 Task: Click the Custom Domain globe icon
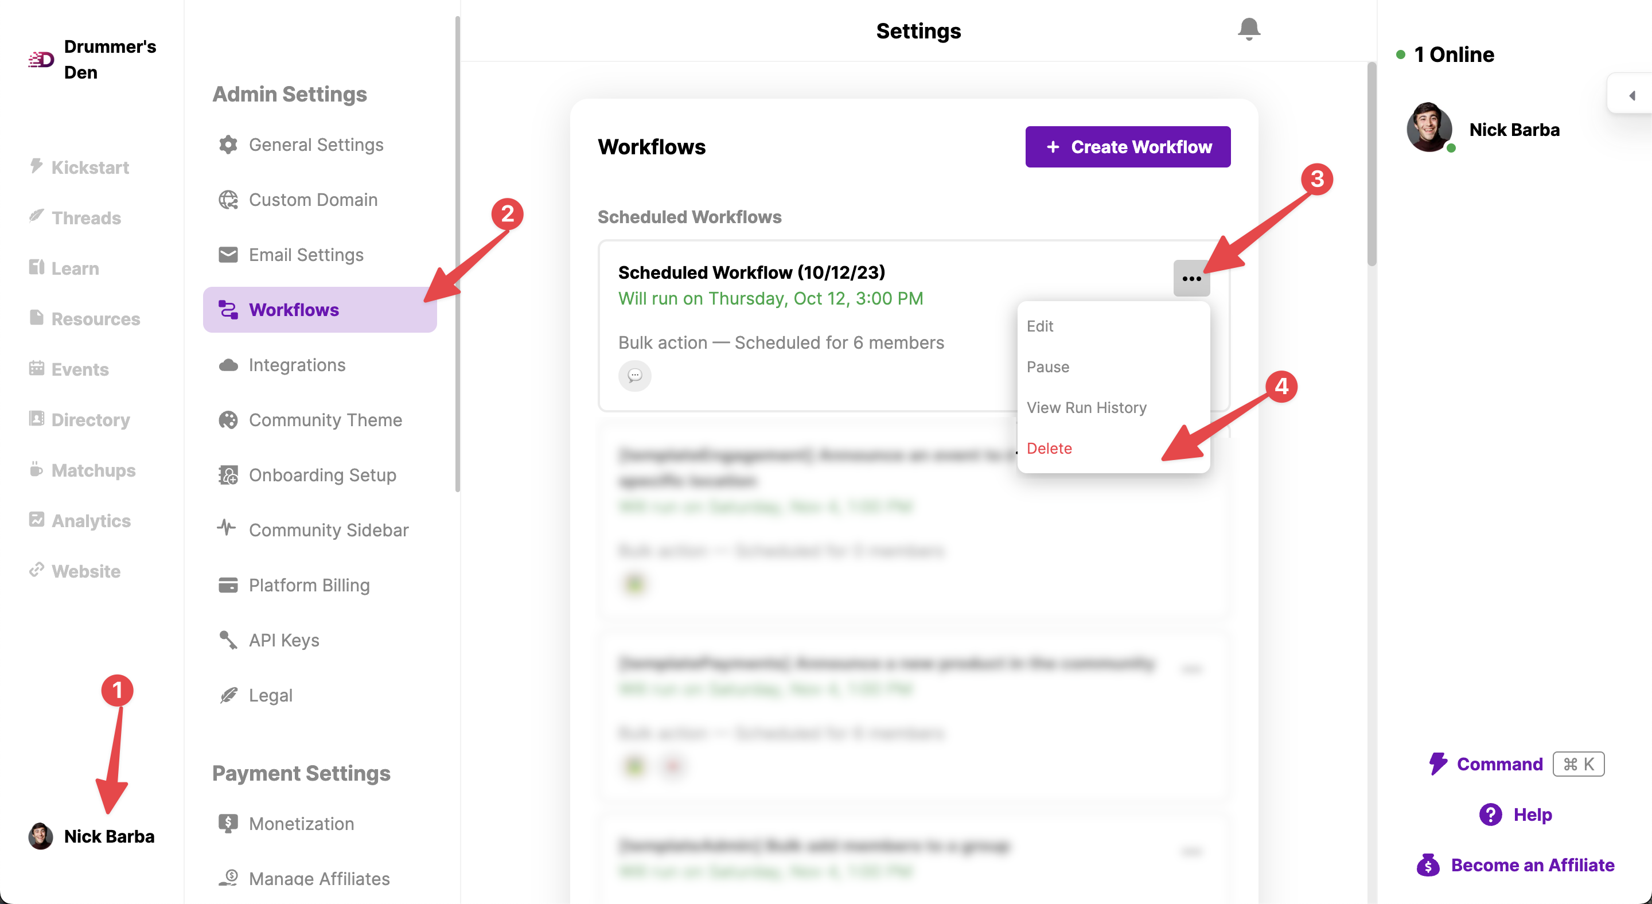[x=228, y=200]
